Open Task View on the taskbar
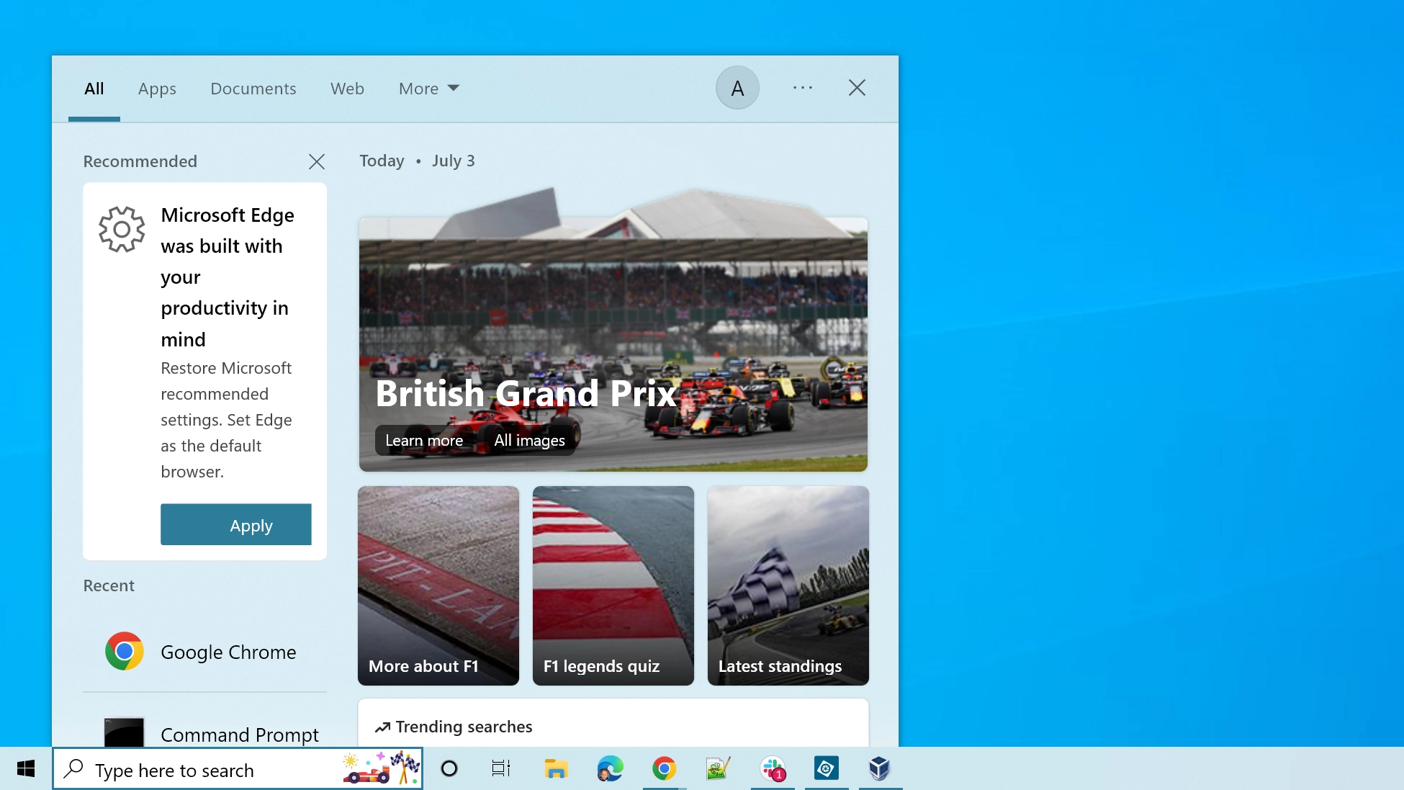Image resolution: width=1404 pixels, height=790 pixels. 501,769
